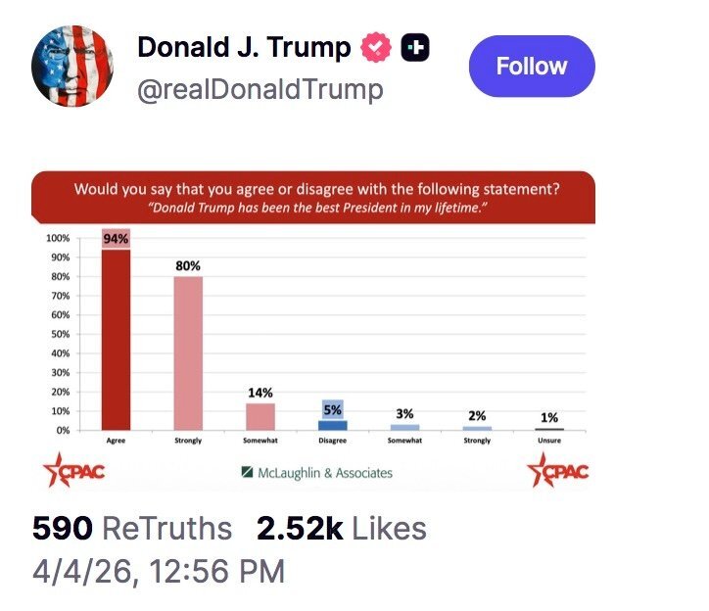Click the black plus badge beside the name

click(x=415, y=48)
